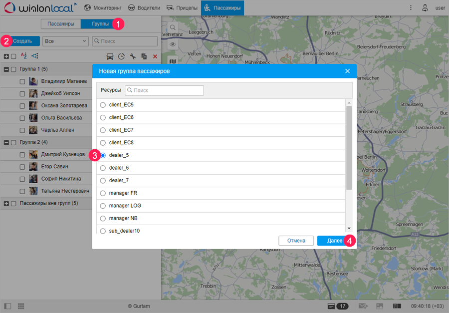This screenshot has width=449, height=313.
Task: Toggle the eye icon on the map
Action: [x=173, y=44]
